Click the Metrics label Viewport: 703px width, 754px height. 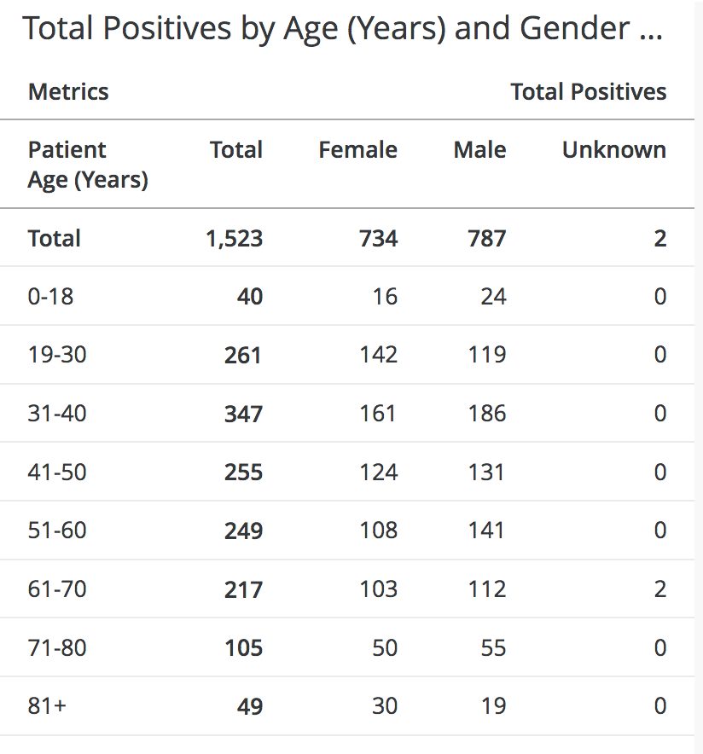68,91
